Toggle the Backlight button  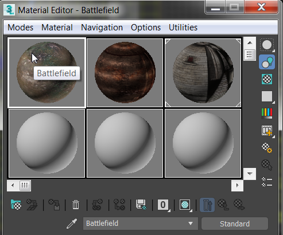coord(267,62)
